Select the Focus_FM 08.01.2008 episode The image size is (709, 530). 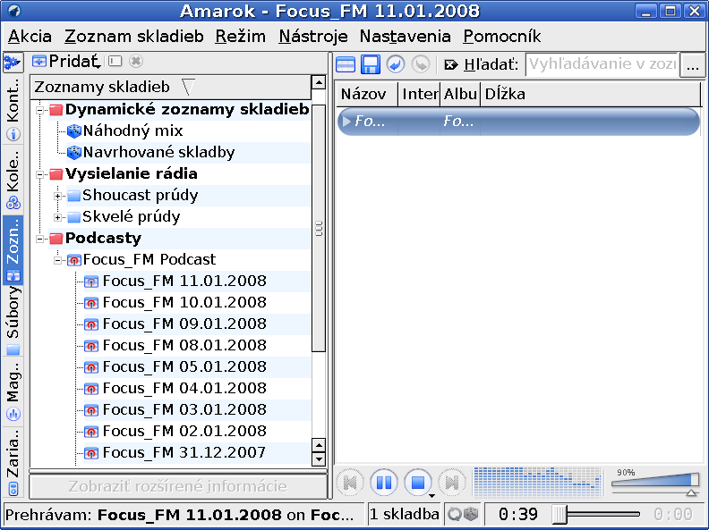click(x=184, y=345)
